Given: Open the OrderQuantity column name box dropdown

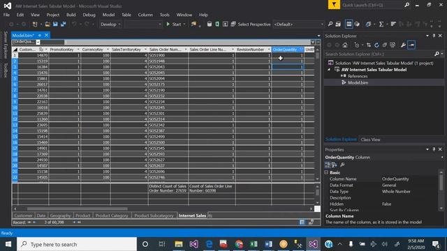Looking at the screenshot, I should point(38,42).
